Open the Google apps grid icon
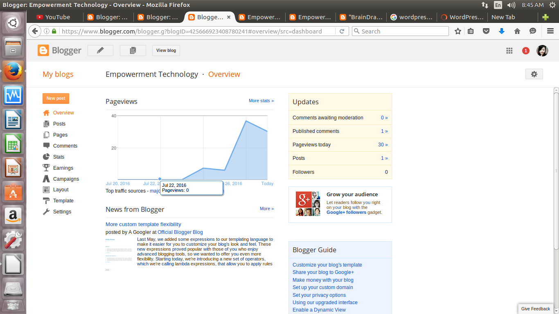Image resolution: width=559 pixels, height=314 pixels. pos(509,51)
